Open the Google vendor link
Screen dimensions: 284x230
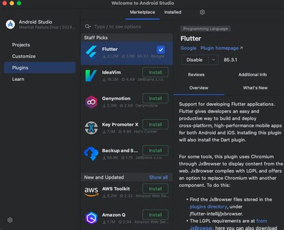pos(188,48)
